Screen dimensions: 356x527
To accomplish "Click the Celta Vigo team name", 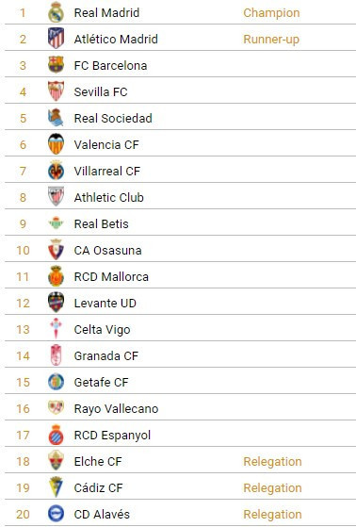I will click(x=102, y=330).
